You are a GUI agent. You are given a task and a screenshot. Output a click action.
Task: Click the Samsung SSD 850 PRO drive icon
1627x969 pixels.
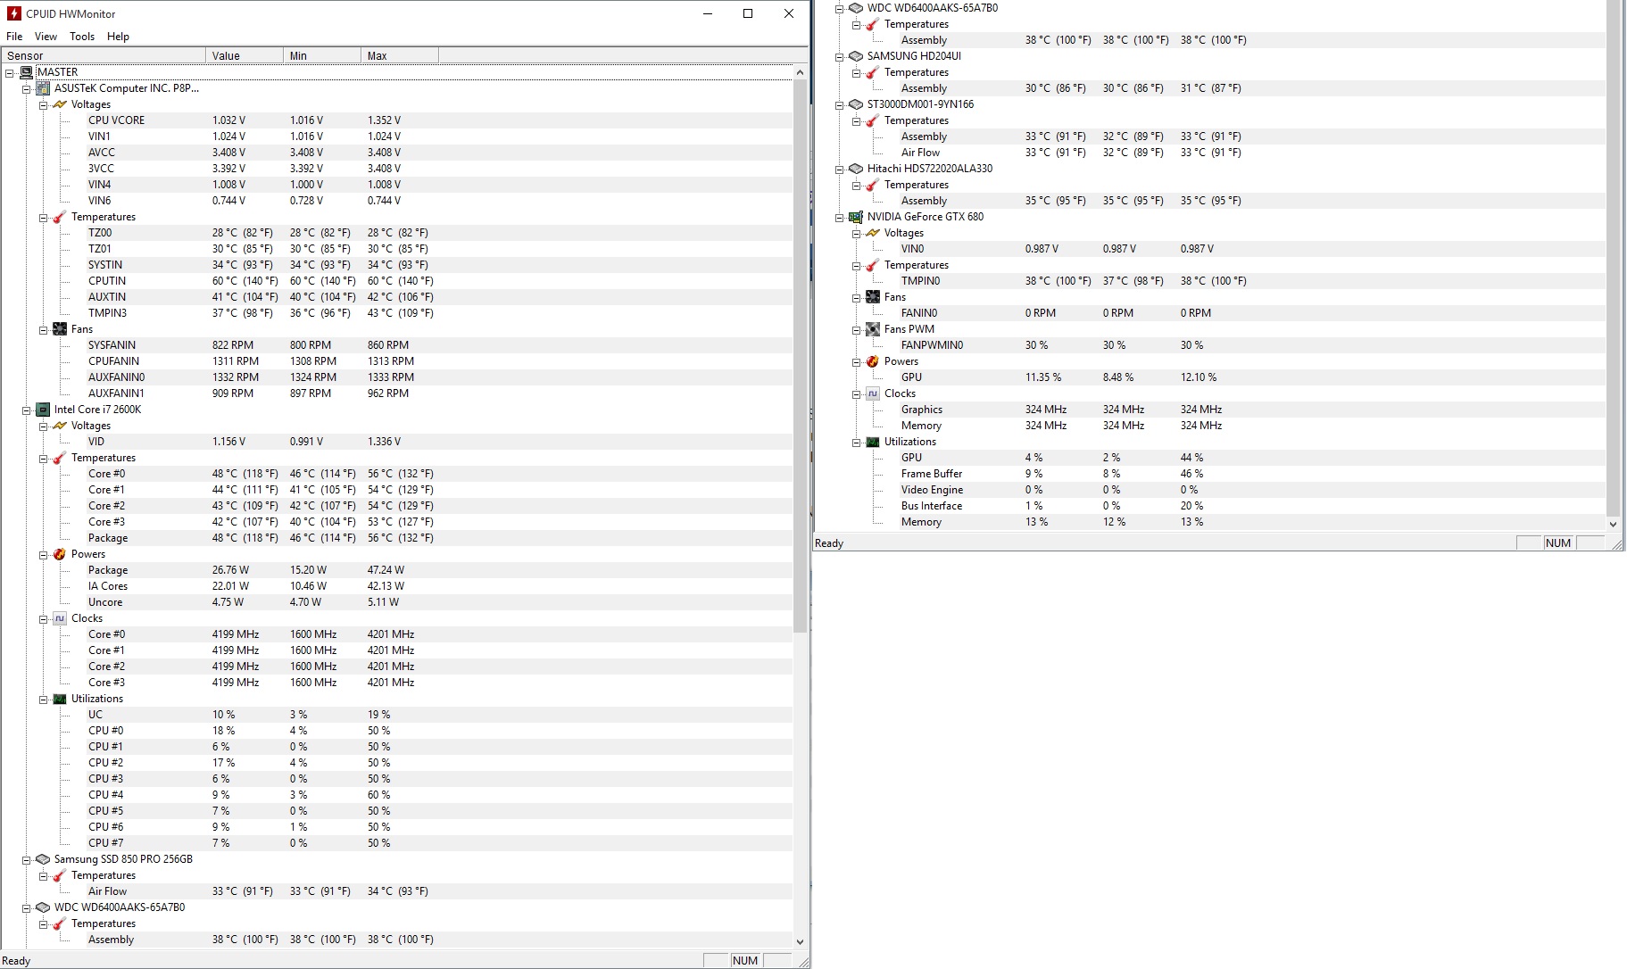click(x=43, y=859)
